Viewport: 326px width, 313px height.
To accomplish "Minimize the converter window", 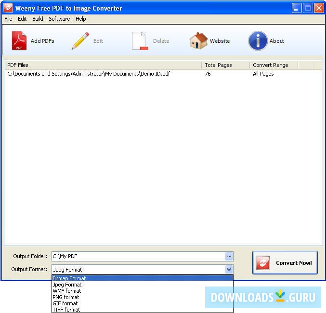I will 296,8.
